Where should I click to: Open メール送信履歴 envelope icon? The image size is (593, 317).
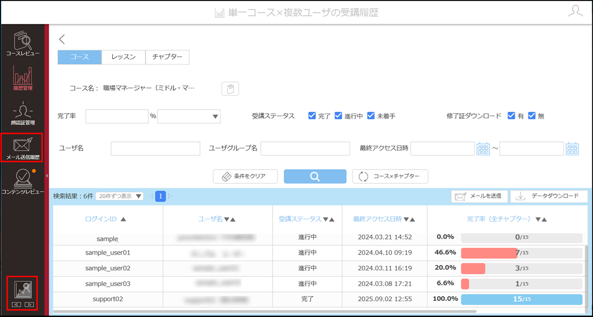click(x=23, y=148)
